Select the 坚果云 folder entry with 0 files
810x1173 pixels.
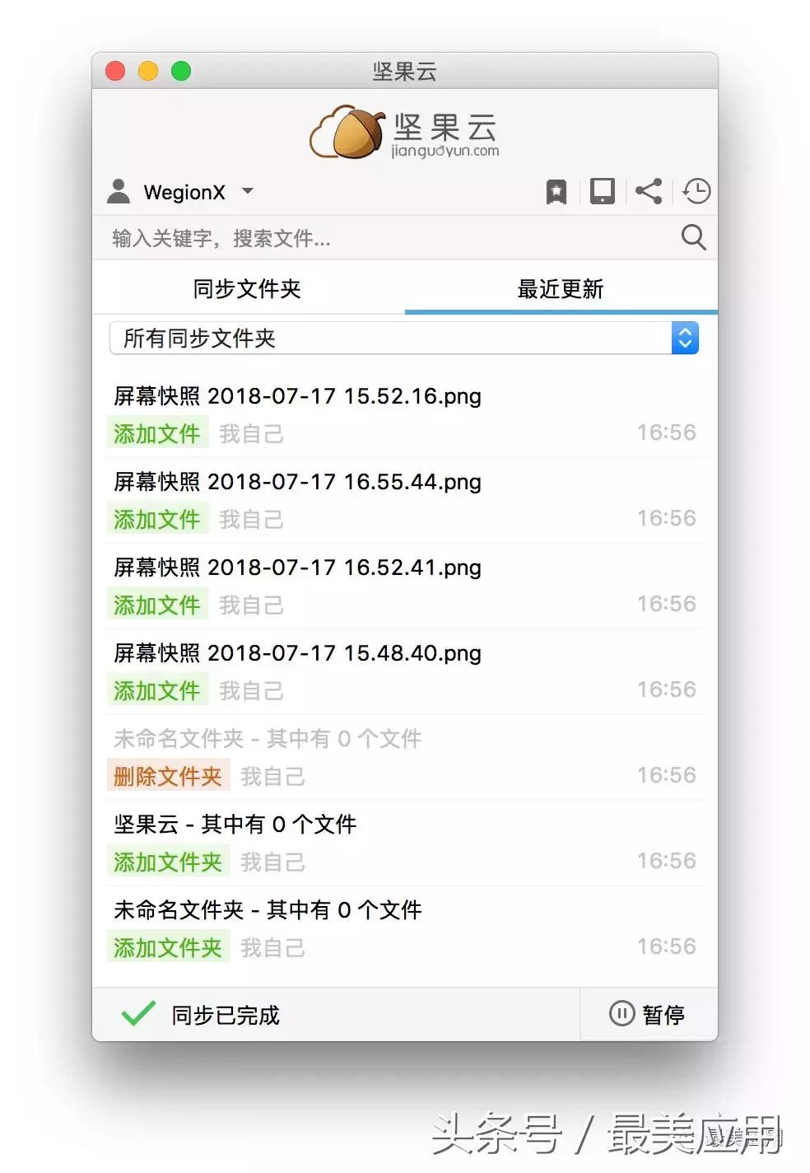[234, 825]
